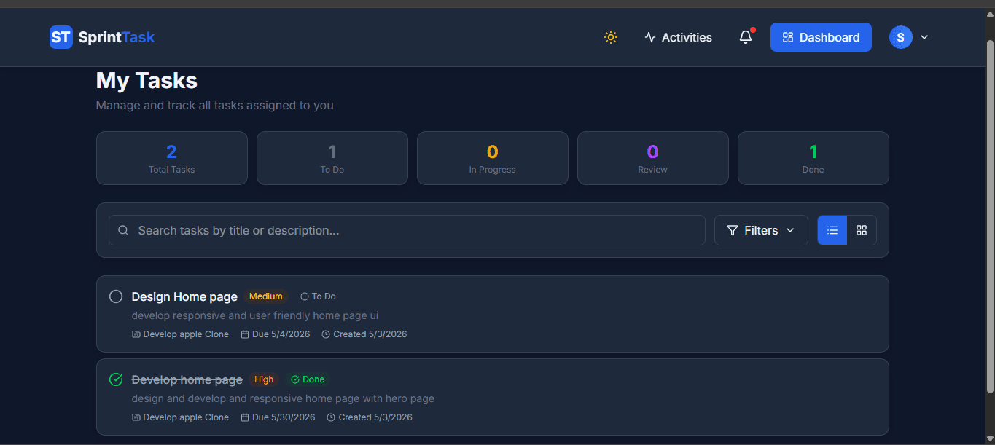Click the S user avatar
Image resolution: width=995 pixels, height=445 pixels.
click(901, 37)
